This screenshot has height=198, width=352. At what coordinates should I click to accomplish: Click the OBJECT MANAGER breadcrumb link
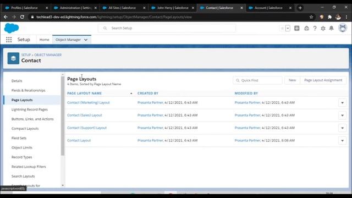click(48, 55)
